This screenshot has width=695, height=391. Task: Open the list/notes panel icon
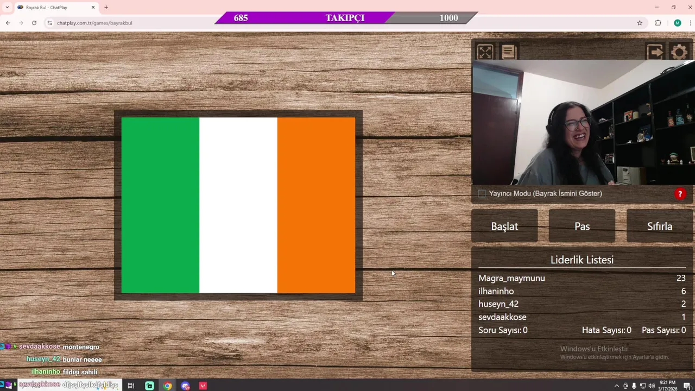tap(509, 52)
